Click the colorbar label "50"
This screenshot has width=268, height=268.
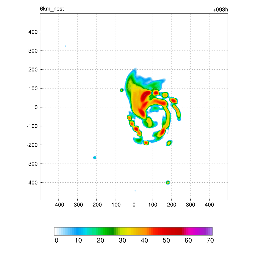[166, 241]
